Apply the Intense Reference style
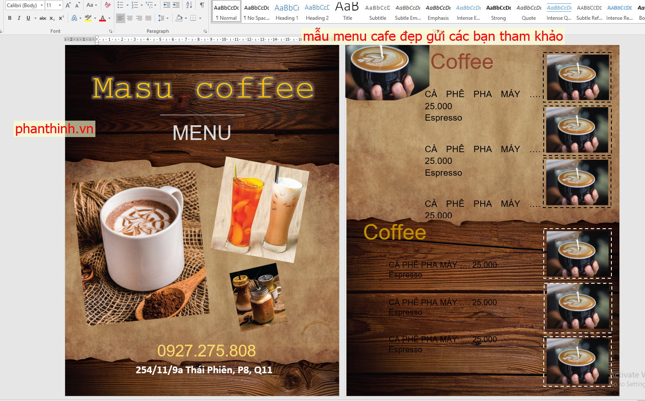 tap(620, 12)
